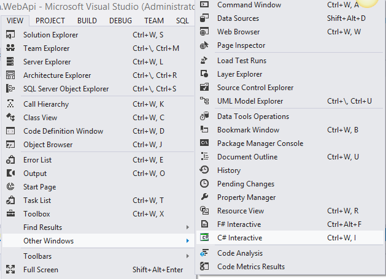Select Package Manager Console entry
Viewport: 386px width, 279px height.
click(290, 143)
